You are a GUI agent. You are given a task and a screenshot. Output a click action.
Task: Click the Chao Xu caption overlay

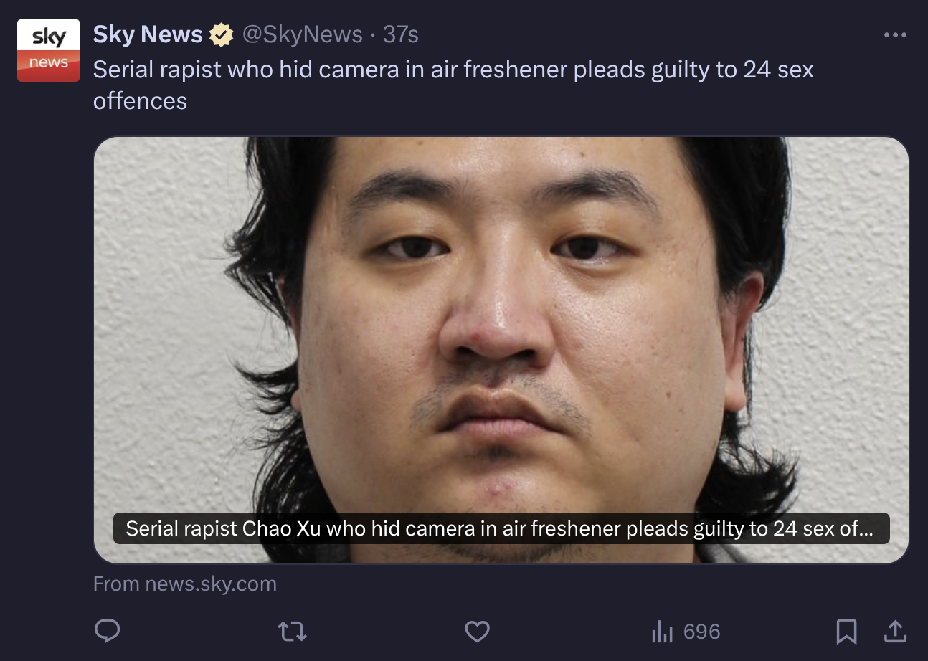[501, 528]
